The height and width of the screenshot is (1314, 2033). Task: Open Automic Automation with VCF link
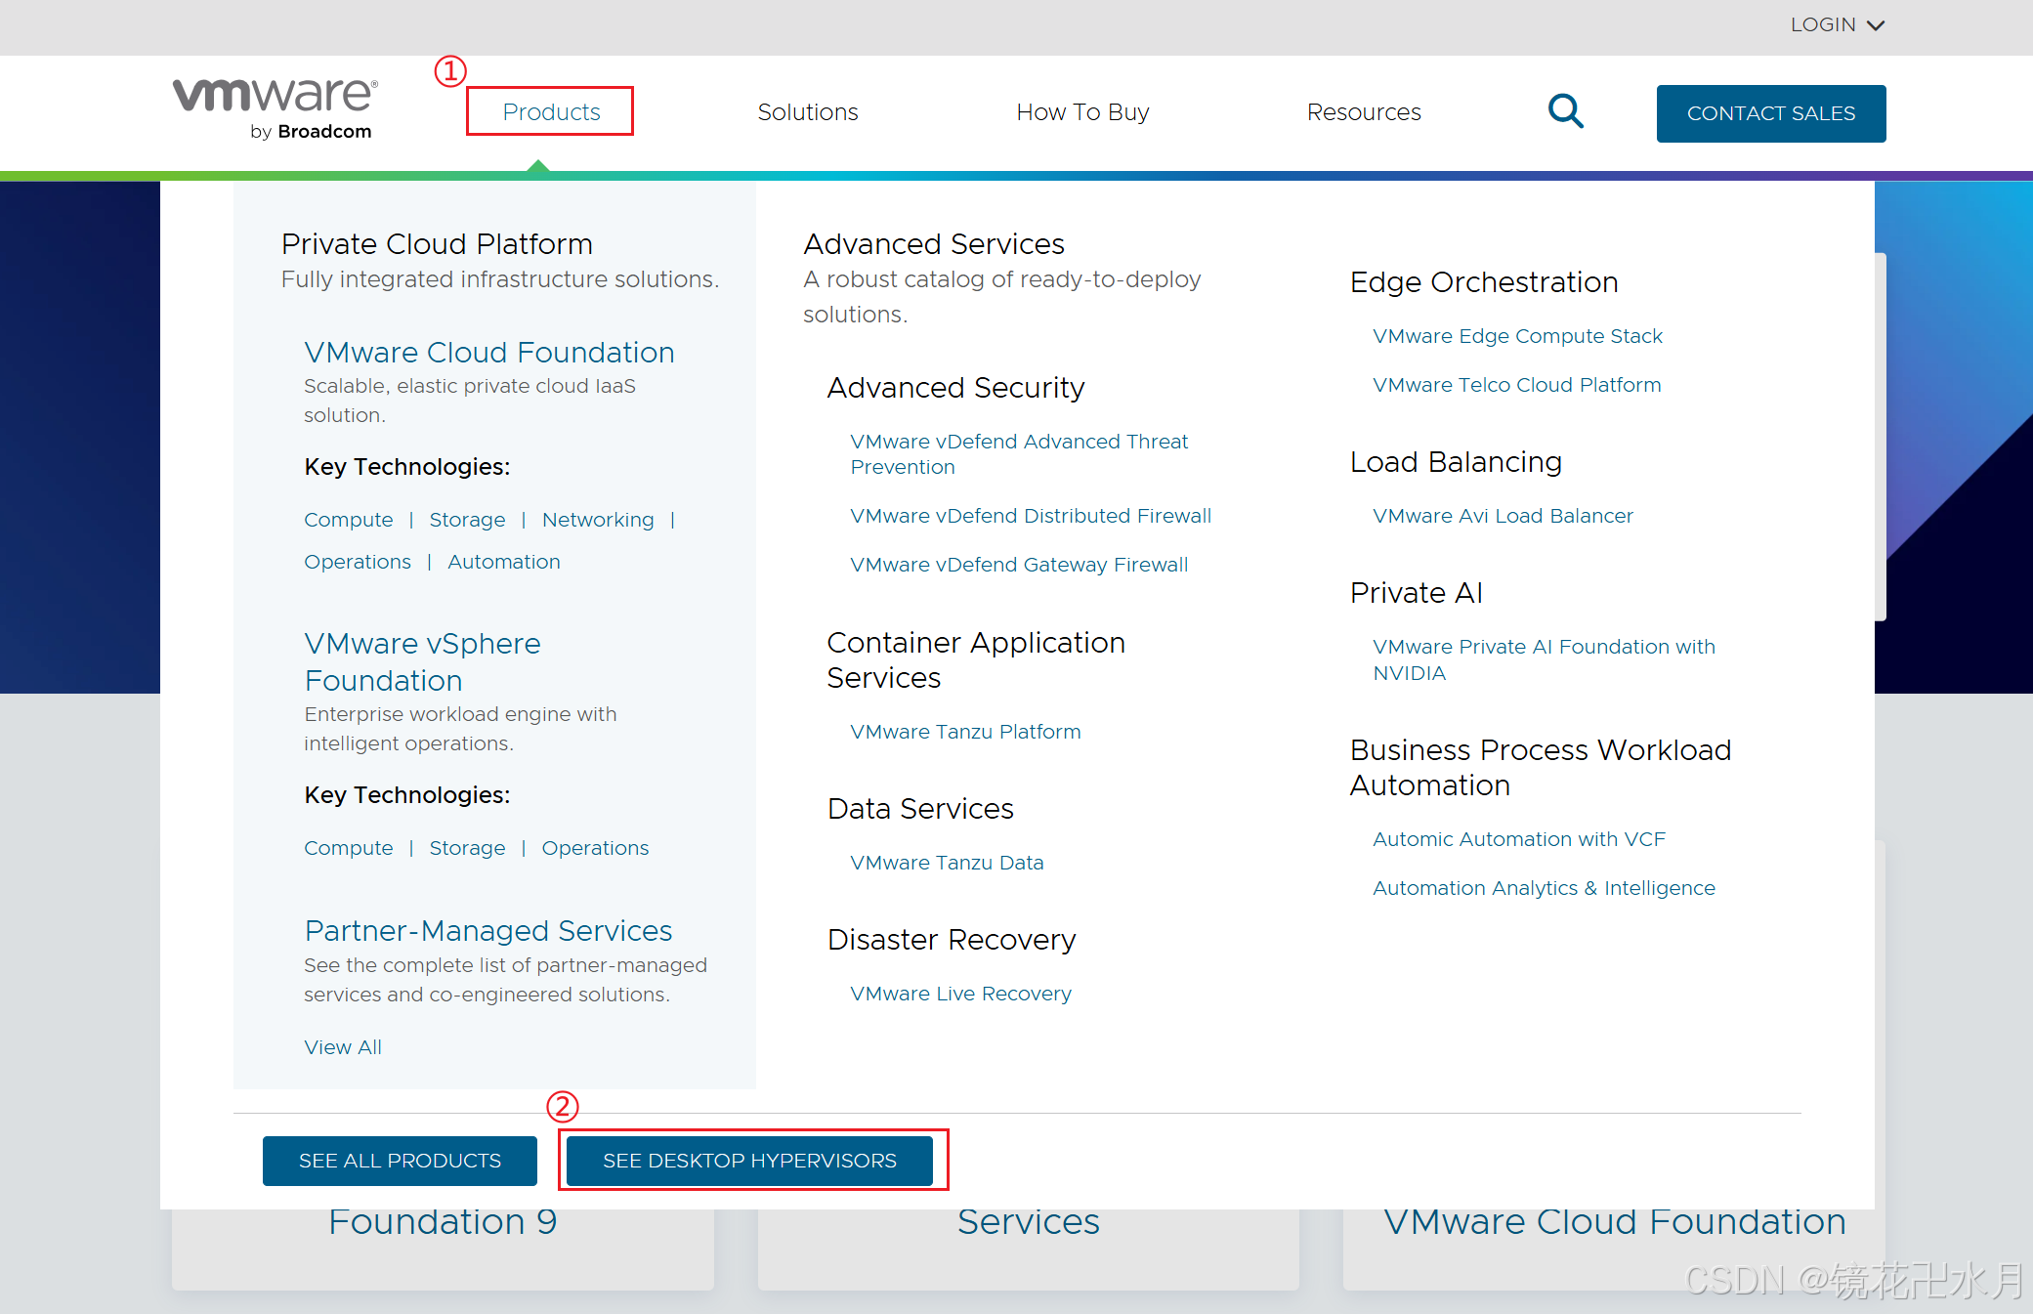click(x=1518, y=839)
